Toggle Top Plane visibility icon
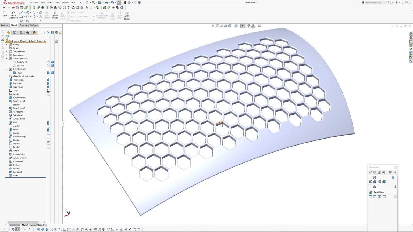 [48, 83]
